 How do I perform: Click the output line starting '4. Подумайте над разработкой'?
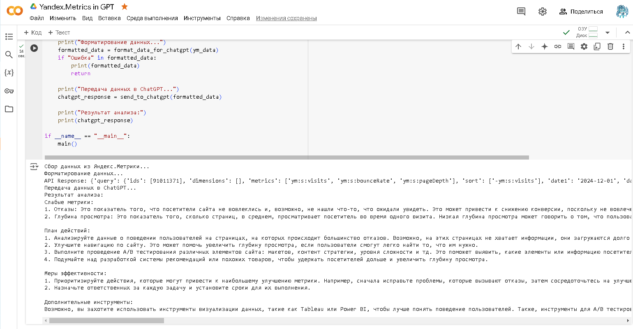pos(266,259)
